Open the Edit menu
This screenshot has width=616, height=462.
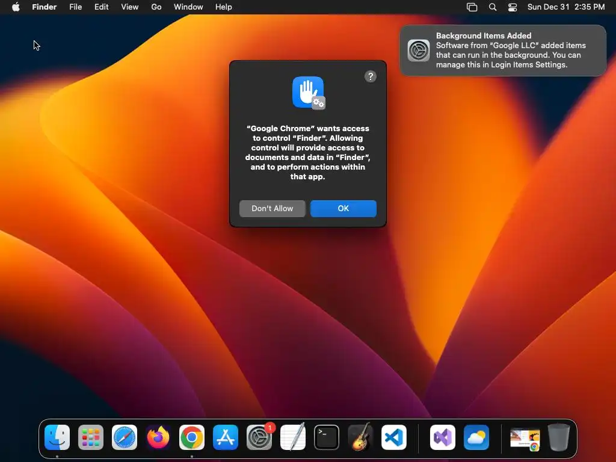pyautogui.click(x=101, y=7)
